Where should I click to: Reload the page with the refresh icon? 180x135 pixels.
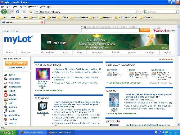pos(18,12)
